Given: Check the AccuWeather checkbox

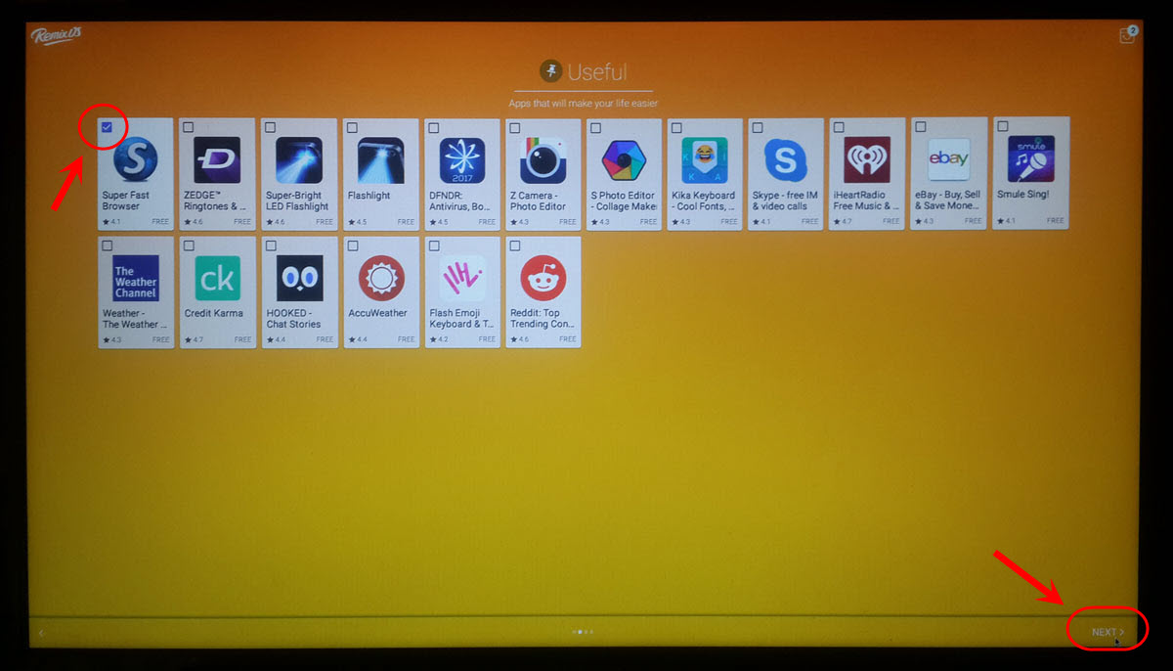Looking at the screenshot, I should point(352,246).
